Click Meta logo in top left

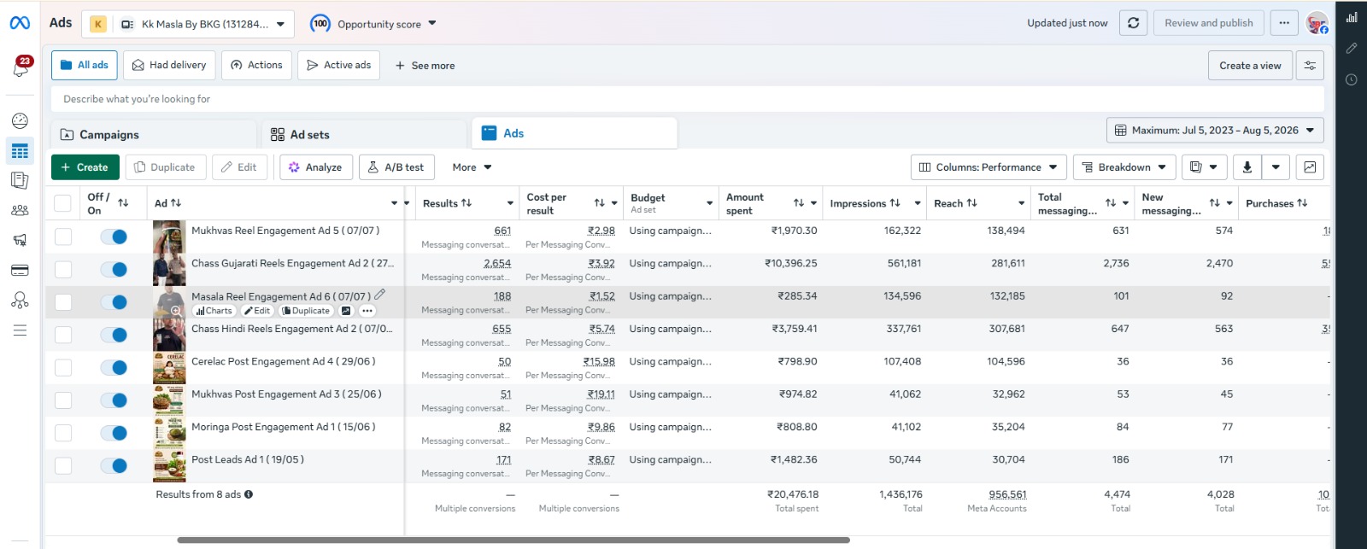coord(20,23)
